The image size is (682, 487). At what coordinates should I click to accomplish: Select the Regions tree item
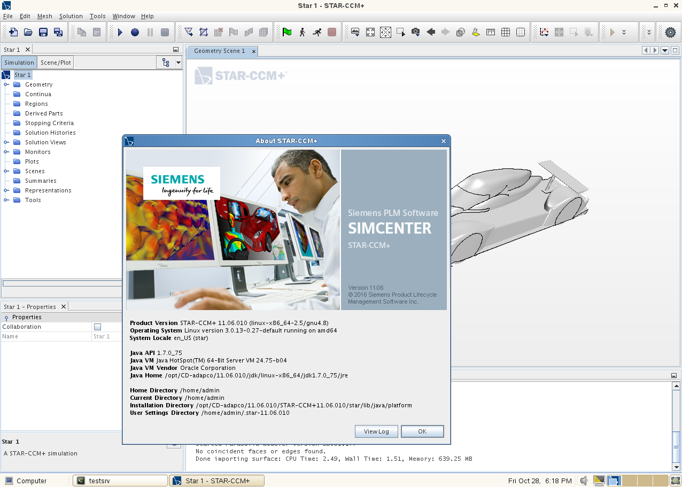pyautogui.click(x=36, y=104)
